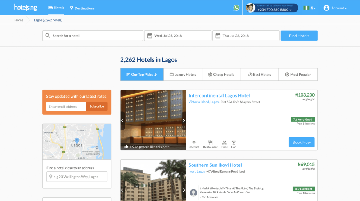Expand the phone number dropdown
The height and width of the screenshot is (201, 360).
[291, 10]
